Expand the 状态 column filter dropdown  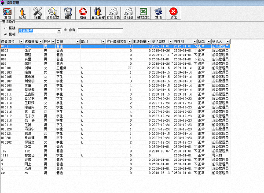(208, 41)
